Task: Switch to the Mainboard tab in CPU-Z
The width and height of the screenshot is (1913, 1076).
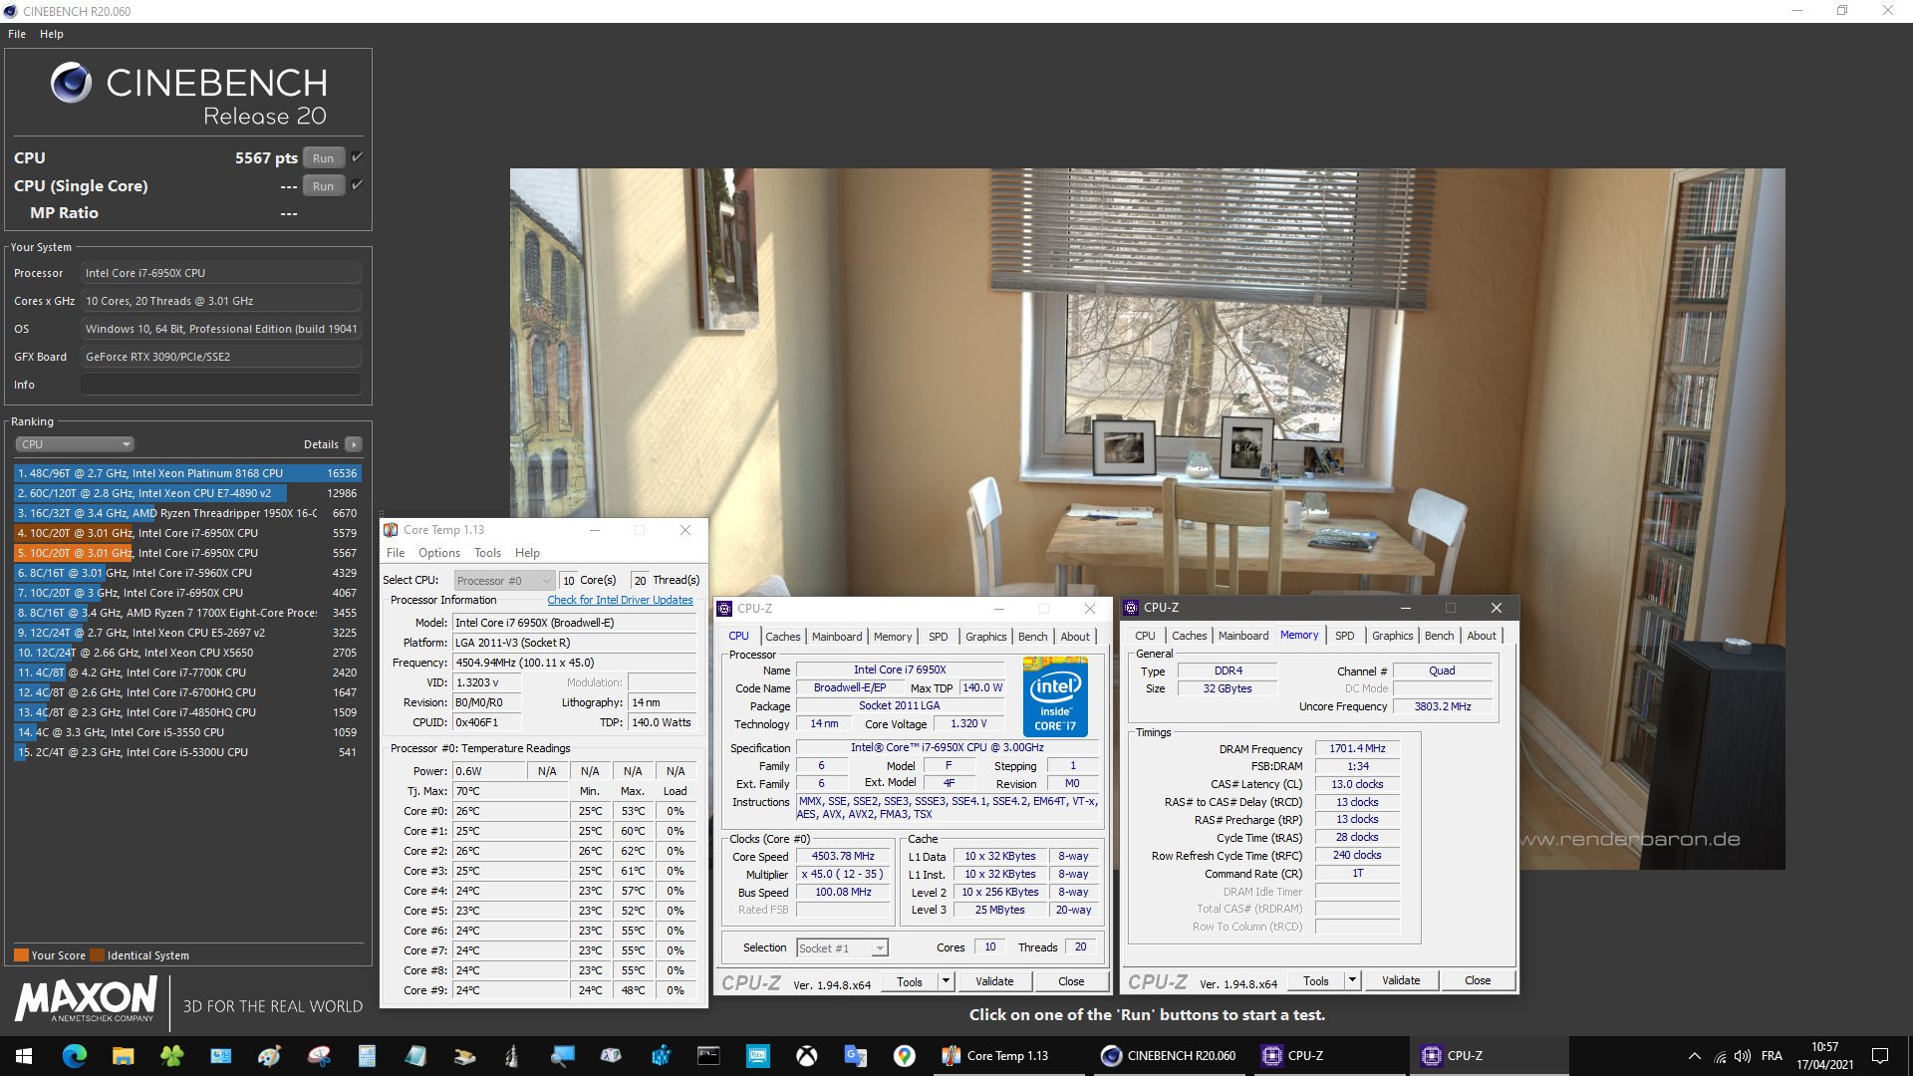Action: click(837, 637)
